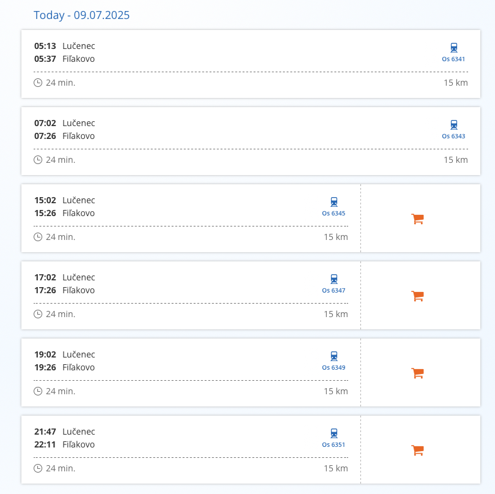Image resolution: width=495 pixels, height=494 pixels.
Task: Click the train icon for Os 6343
Action: [x=453, y=125]
